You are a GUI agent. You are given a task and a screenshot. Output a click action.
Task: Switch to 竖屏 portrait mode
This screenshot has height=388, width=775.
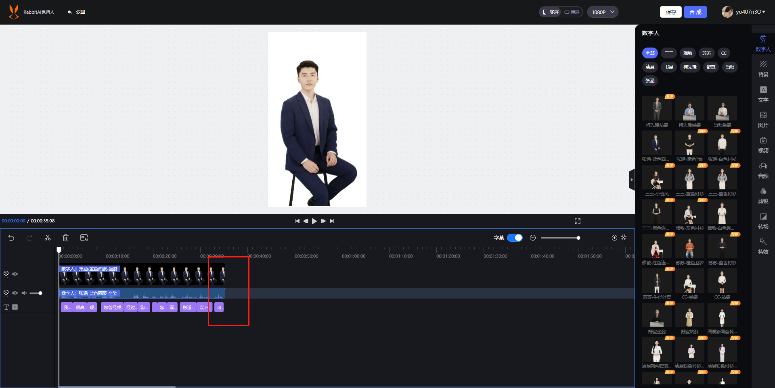(551, 12)
